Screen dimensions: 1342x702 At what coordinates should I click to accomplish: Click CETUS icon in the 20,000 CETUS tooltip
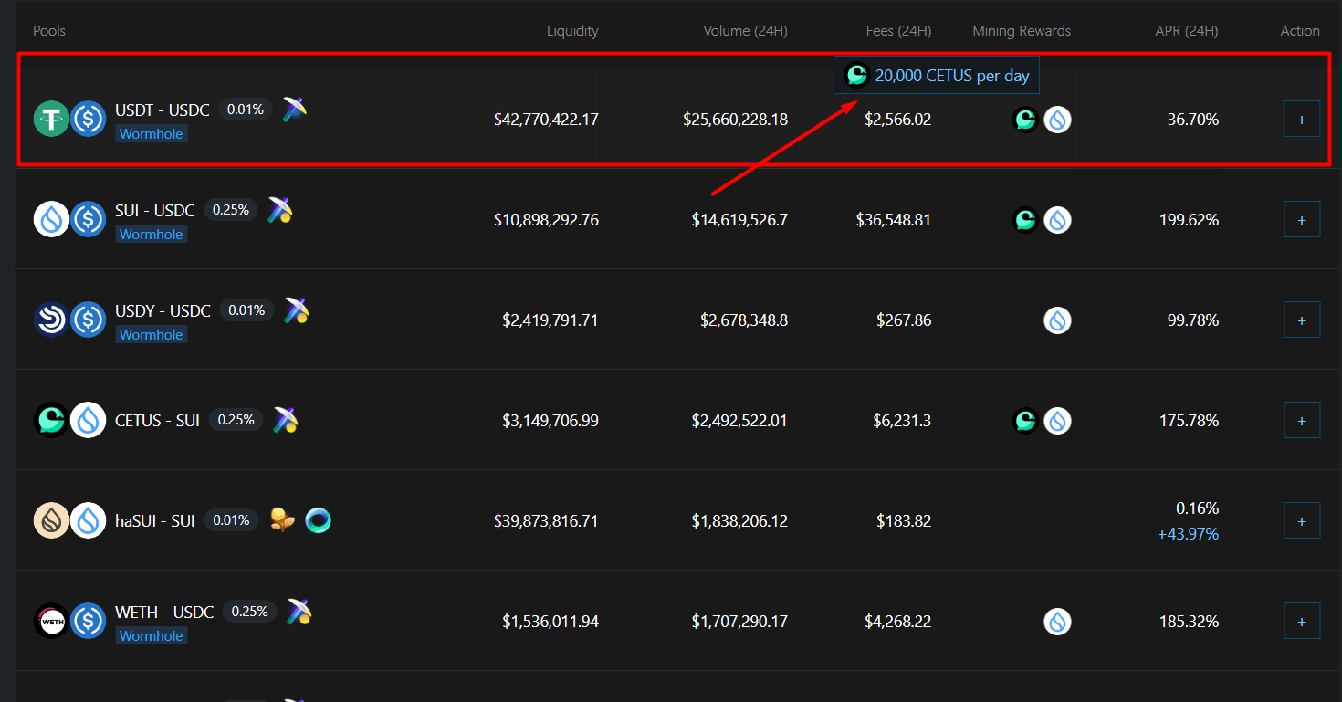[x=857, y=75]
